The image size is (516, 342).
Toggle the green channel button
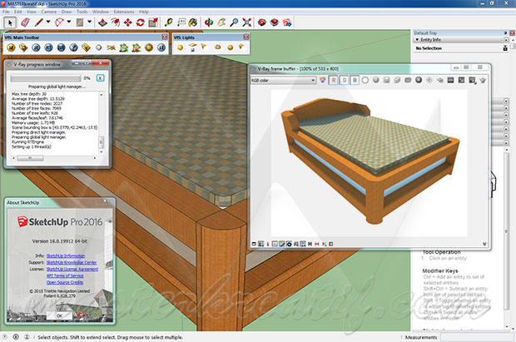point(342,80)
